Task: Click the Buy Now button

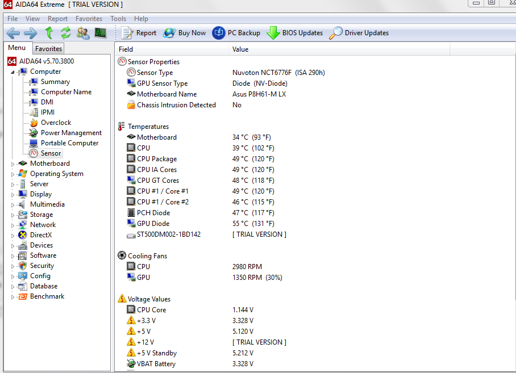Action: point(185,33)
